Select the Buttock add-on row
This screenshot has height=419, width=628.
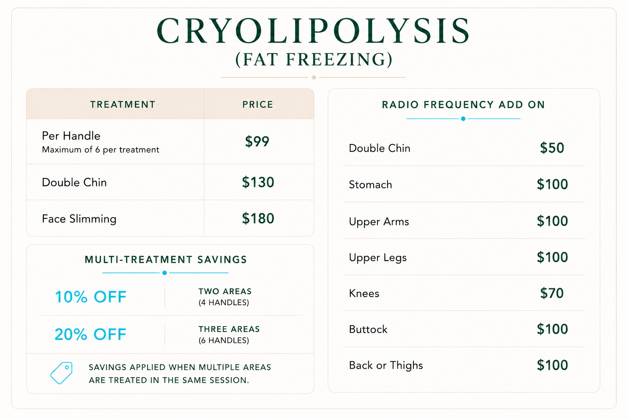(x=464, y=329)
